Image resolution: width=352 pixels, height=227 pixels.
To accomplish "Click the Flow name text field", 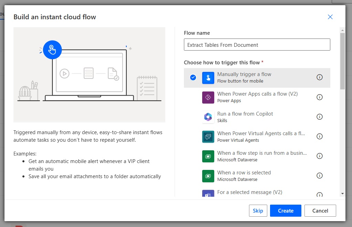I will pos(257,45).
